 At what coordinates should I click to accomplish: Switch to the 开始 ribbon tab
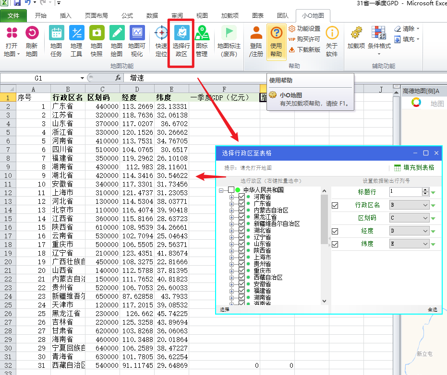(40, 16)
